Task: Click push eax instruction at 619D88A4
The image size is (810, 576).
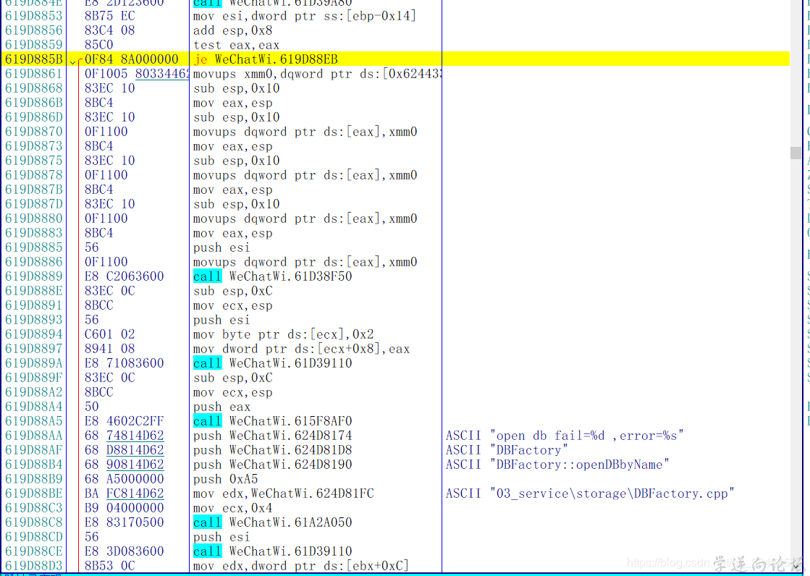Action: coord(222,407)
